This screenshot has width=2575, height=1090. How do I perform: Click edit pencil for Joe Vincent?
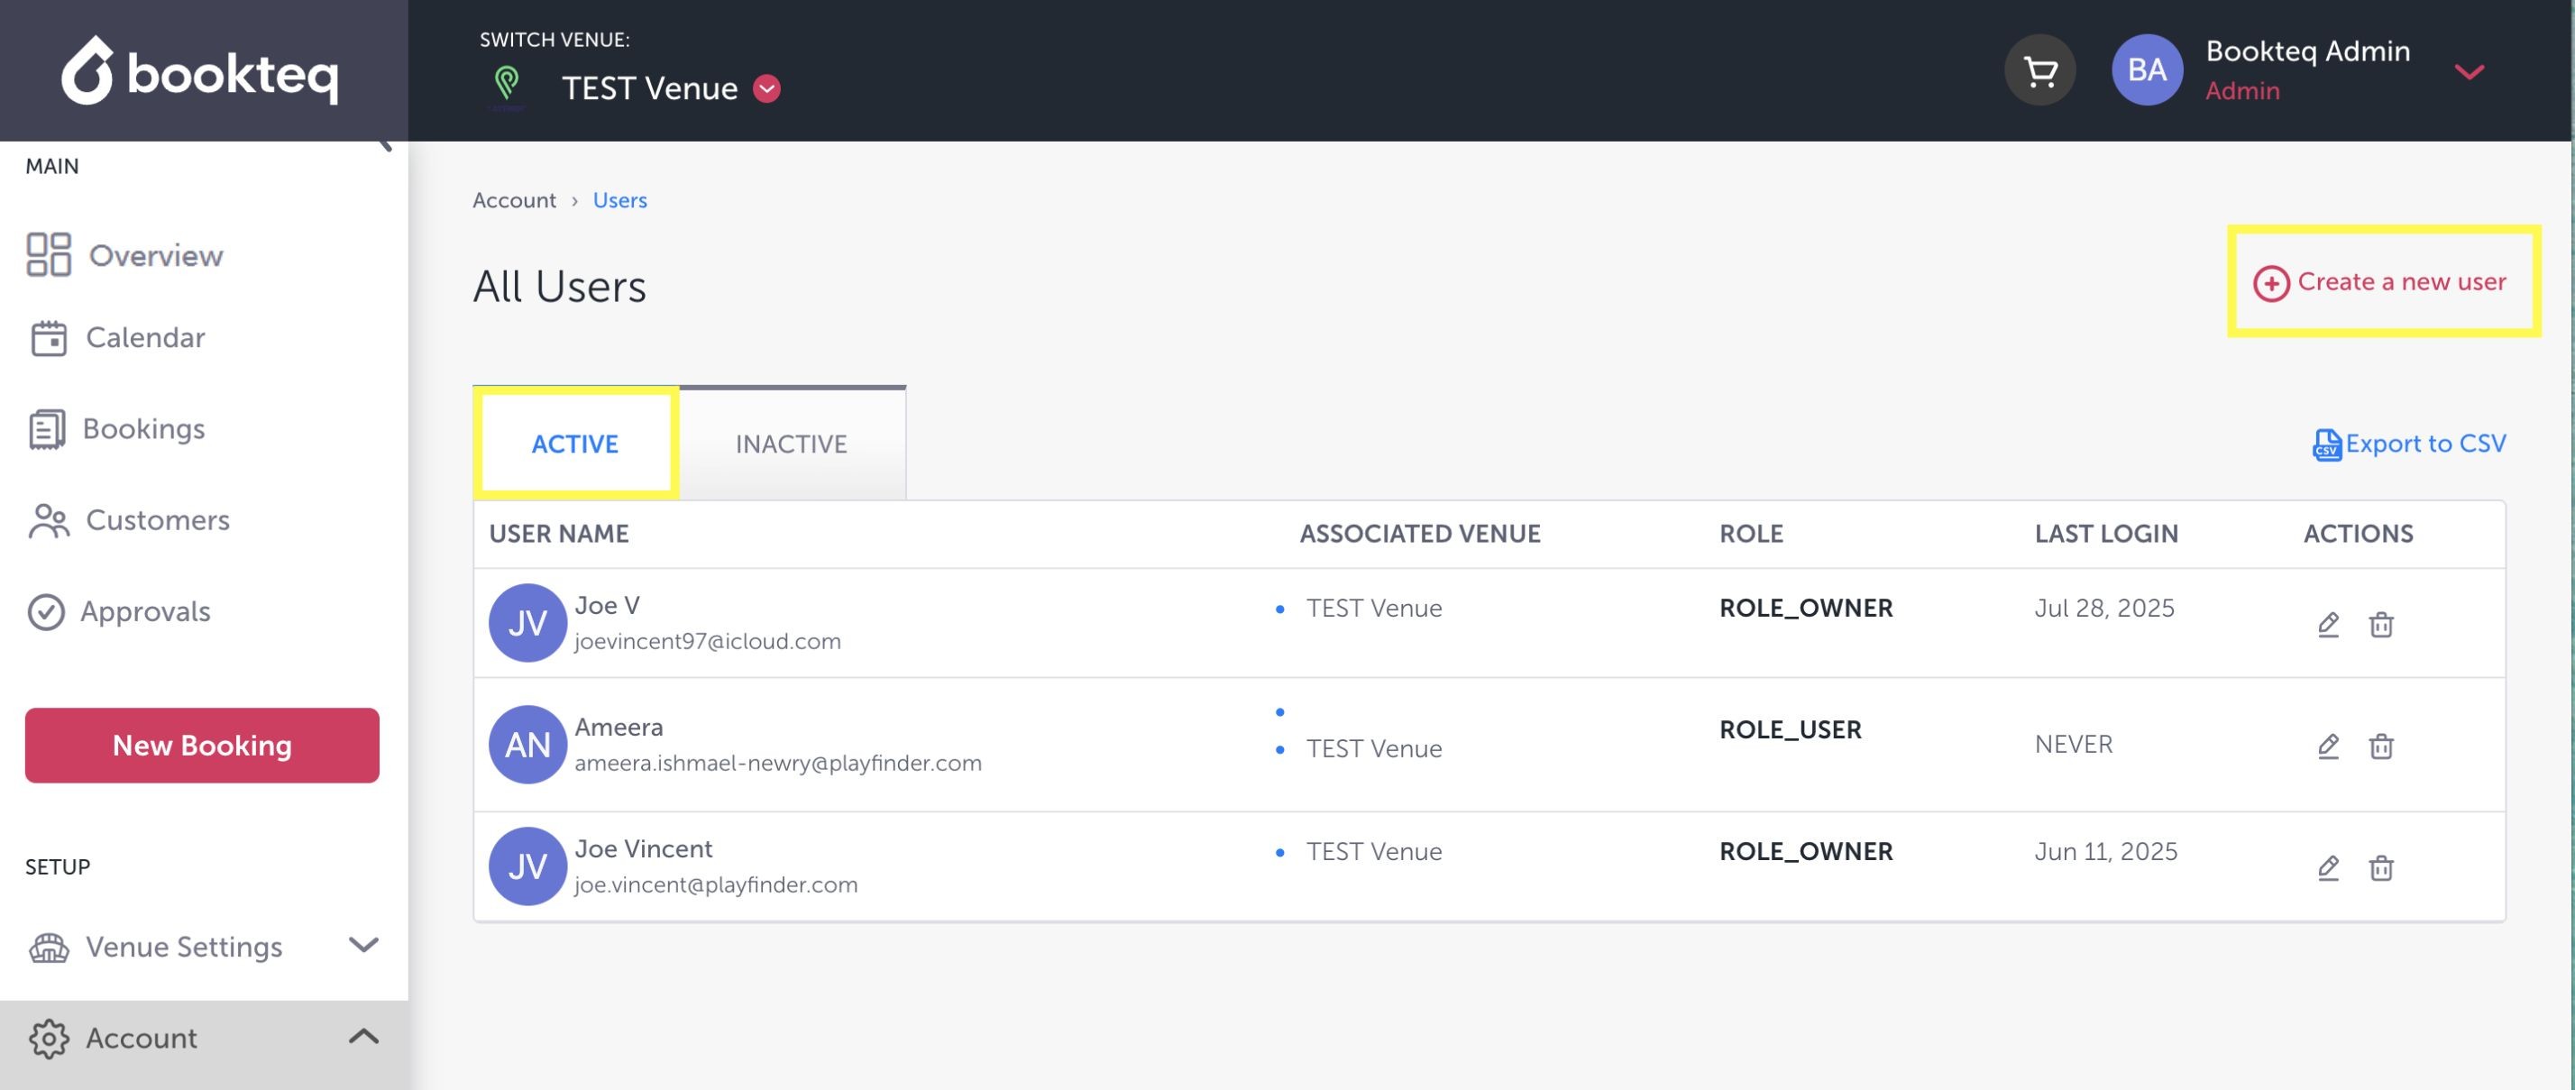click(2328, 867)
